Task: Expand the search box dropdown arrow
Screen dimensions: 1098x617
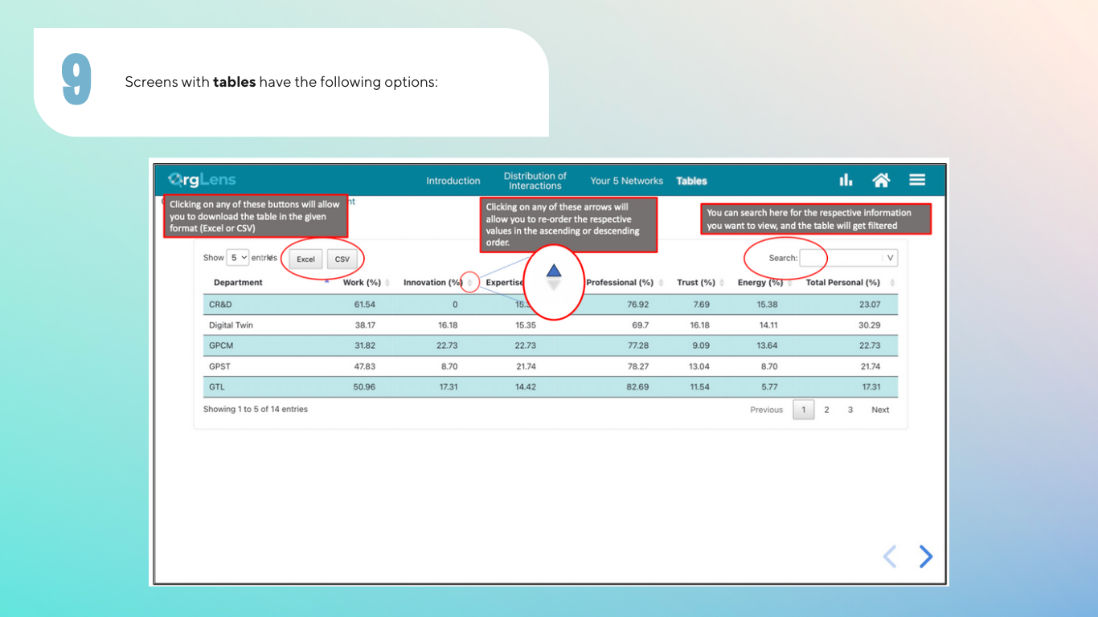Action: (x=890, y=258)
